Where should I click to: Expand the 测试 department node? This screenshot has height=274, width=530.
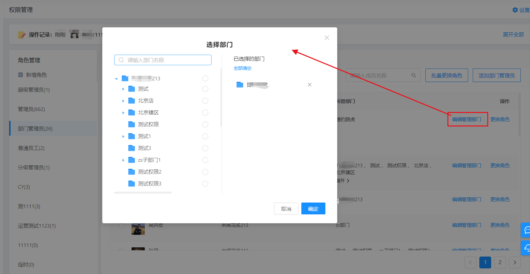tap(123, 89)
